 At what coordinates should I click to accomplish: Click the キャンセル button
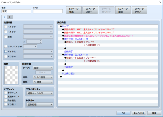click(139, 113)
